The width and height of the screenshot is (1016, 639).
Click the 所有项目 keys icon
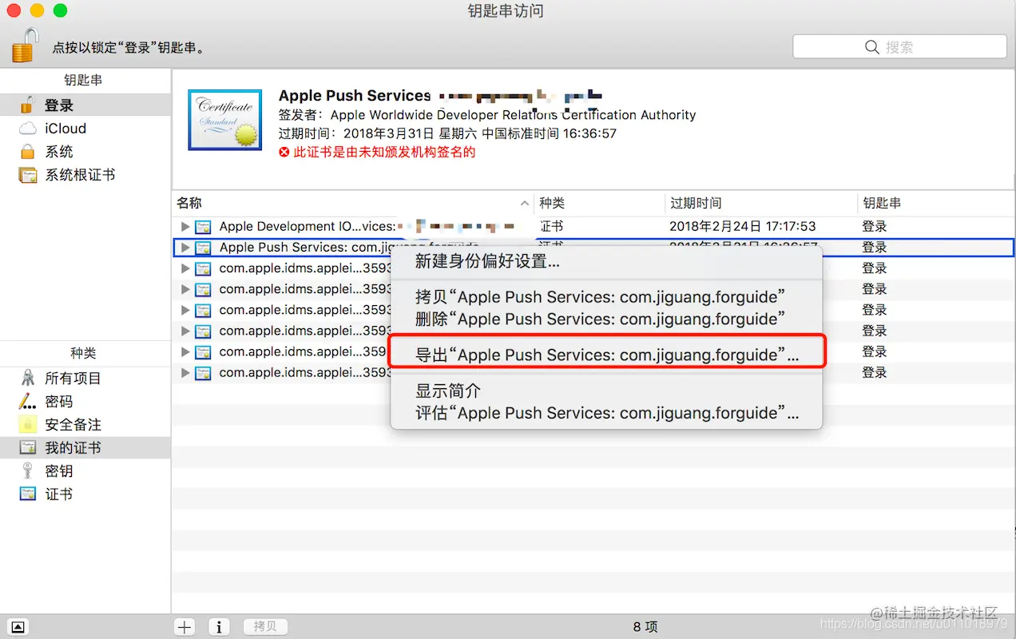click(x=28, y=378)
